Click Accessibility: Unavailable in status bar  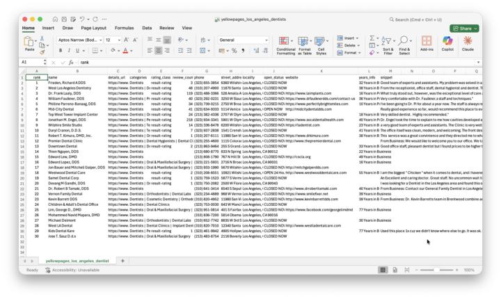coord(72,270)
